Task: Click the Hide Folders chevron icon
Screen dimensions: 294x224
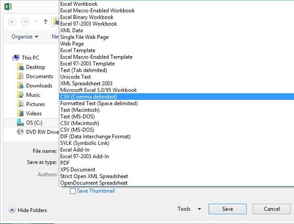Action: tap(12, 210)
